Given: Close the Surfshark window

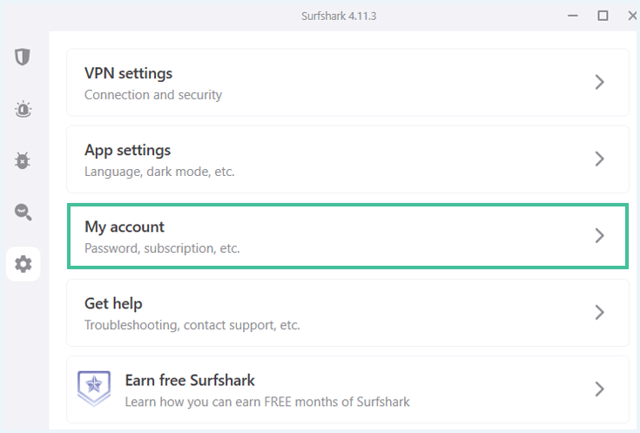Looking at the screenshot, I should (632, 16).
